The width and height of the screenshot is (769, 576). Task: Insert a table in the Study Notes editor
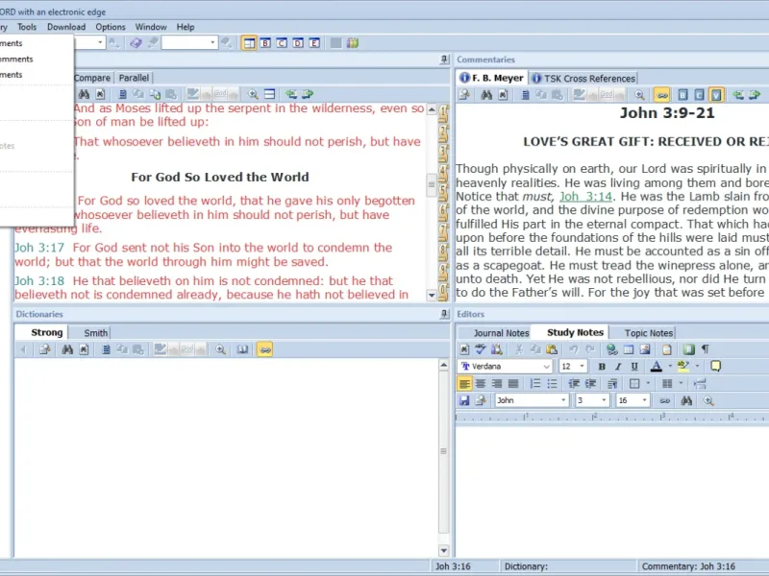(x=629, y=349)
